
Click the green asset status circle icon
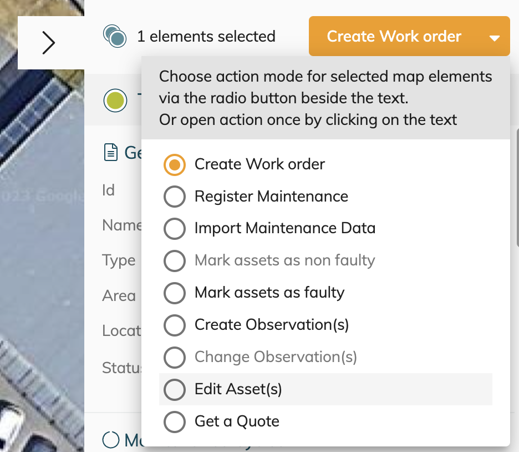tap(115, 101)
